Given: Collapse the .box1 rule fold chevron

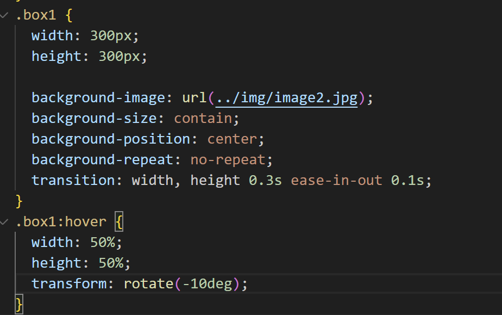Looking at the screenshot, I should pos(4,15).
